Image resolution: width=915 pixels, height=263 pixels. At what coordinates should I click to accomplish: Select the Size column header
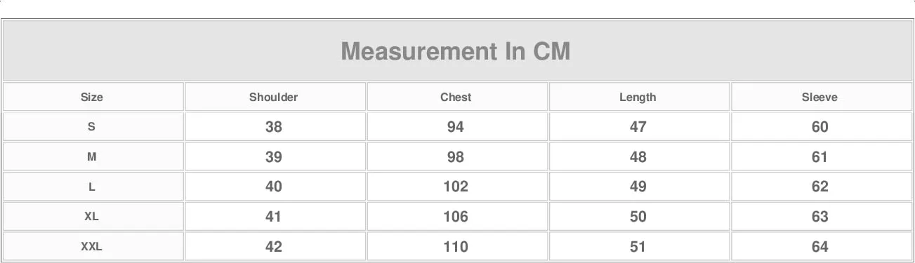92,97
